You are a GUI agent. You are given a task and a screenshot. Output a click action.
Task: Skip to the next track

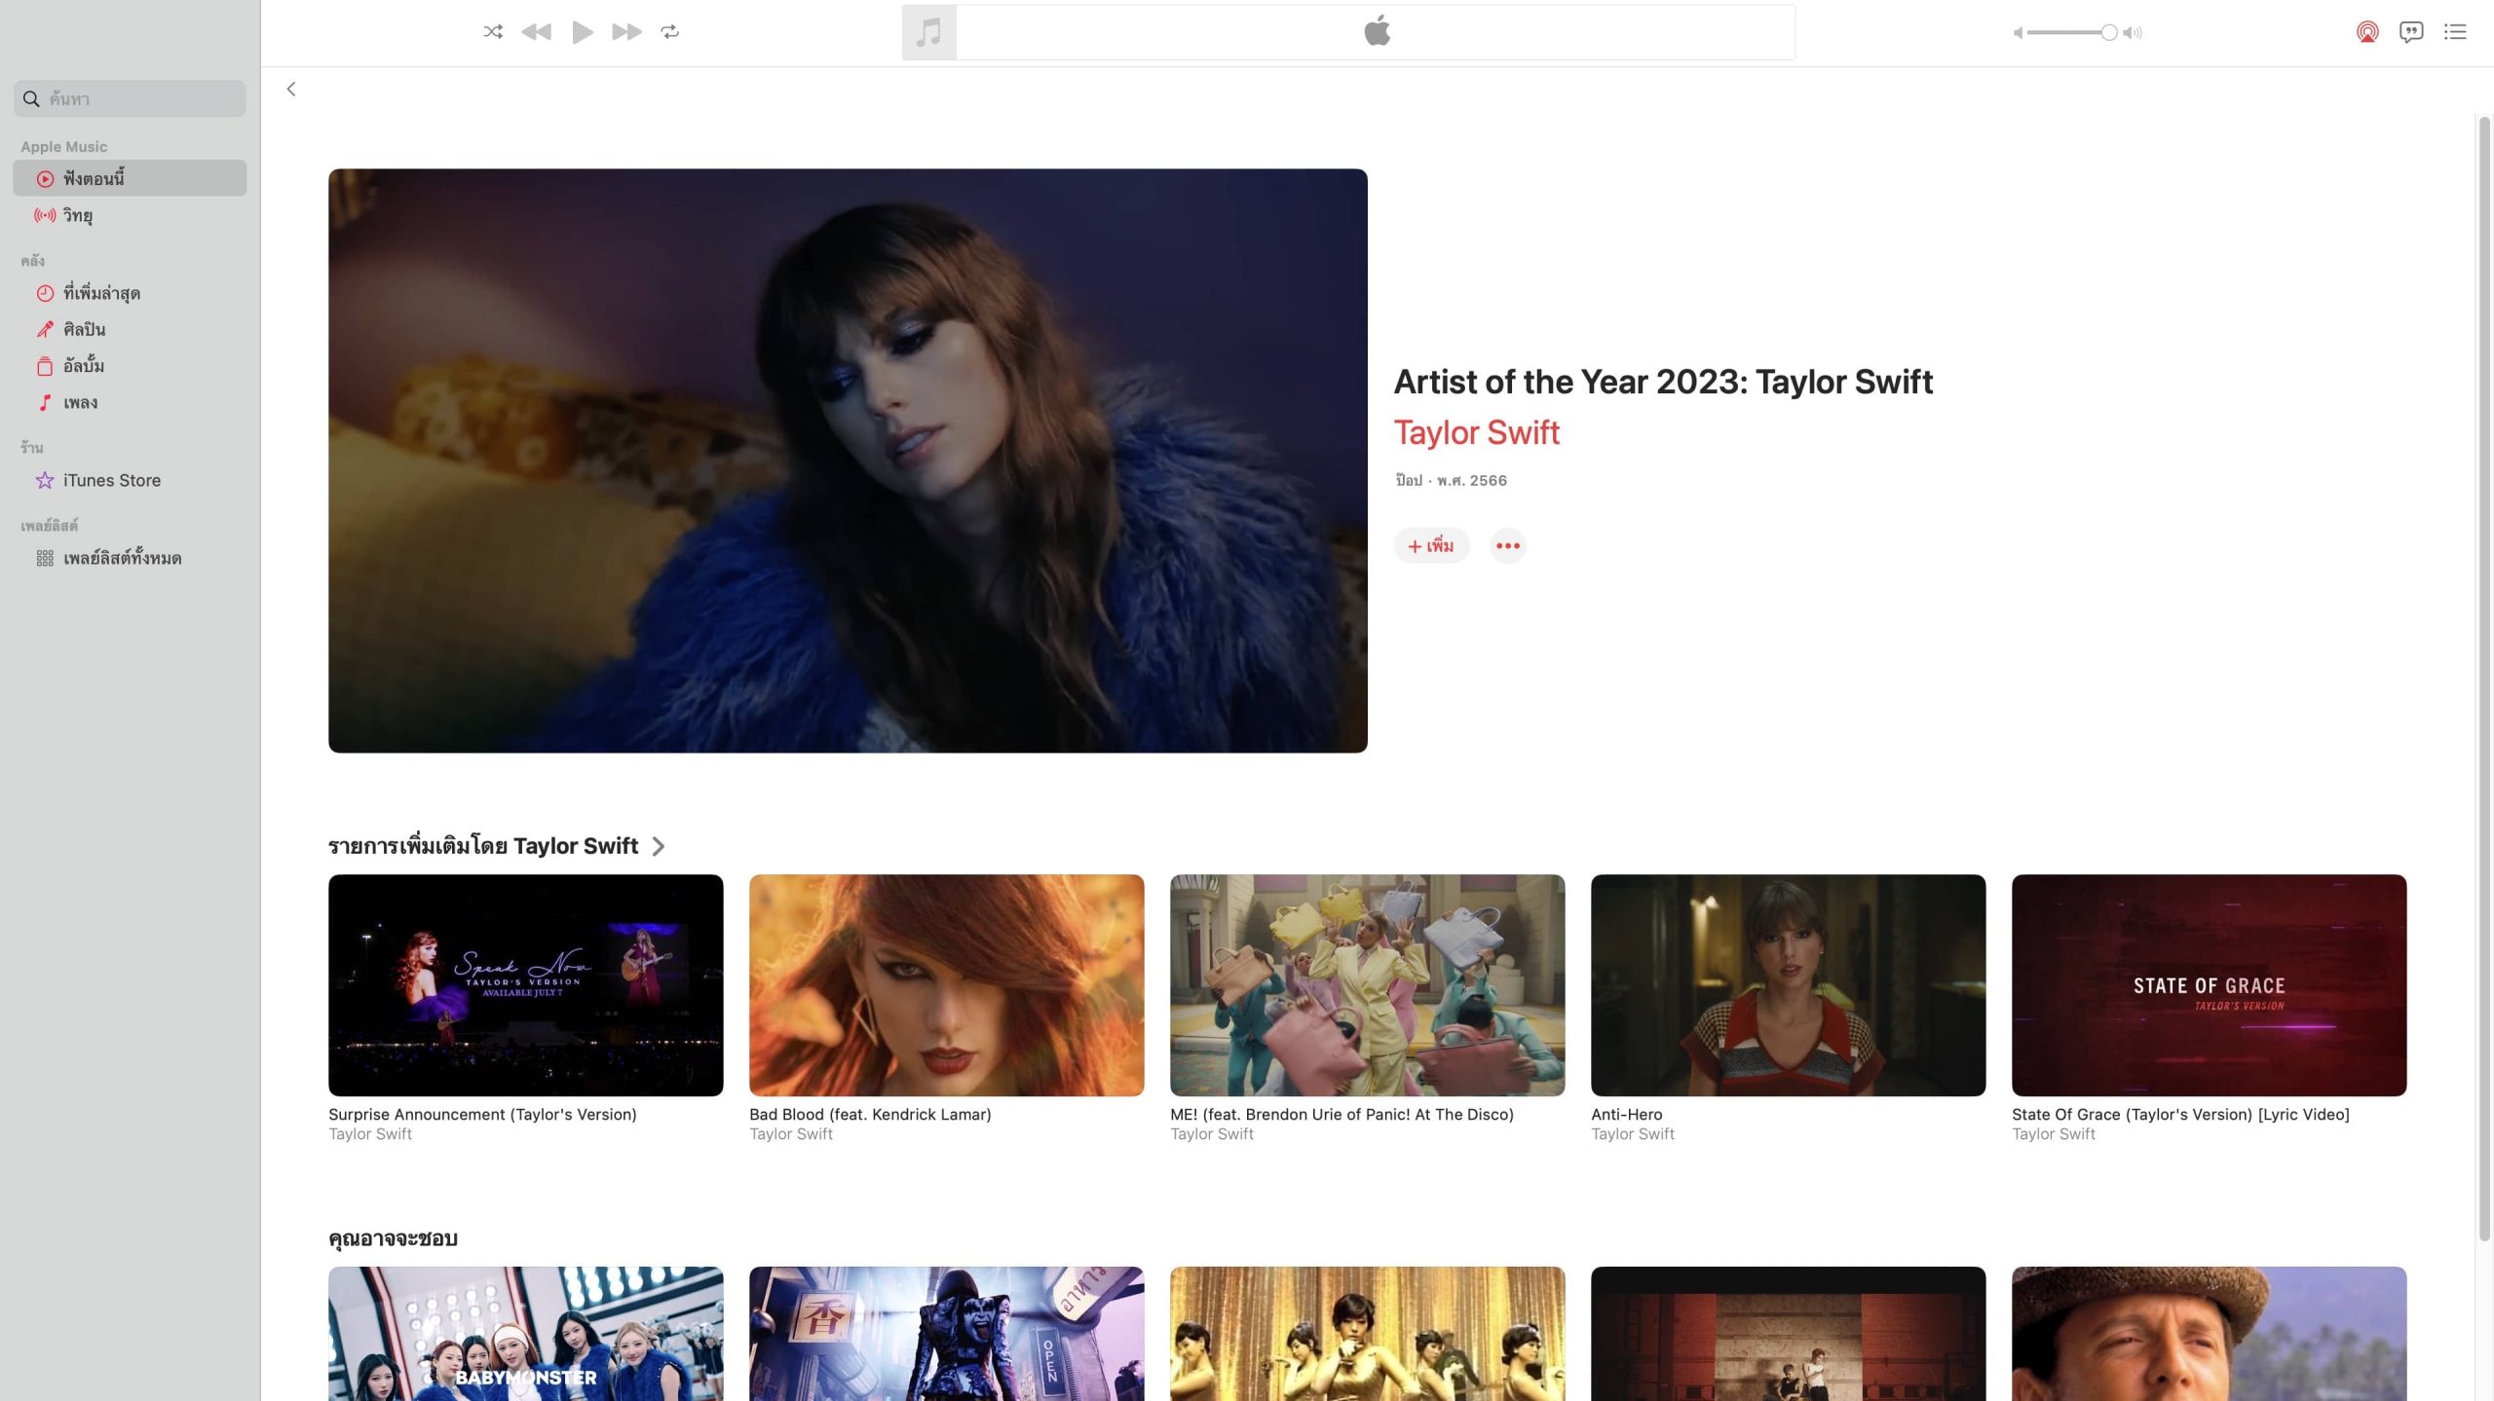click(x=626, y=32)
